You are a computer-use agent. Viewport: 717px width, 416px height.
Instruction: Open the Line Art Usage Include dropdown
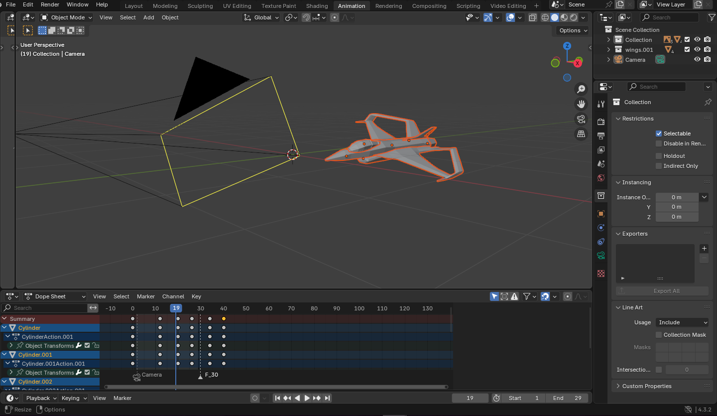682,322
